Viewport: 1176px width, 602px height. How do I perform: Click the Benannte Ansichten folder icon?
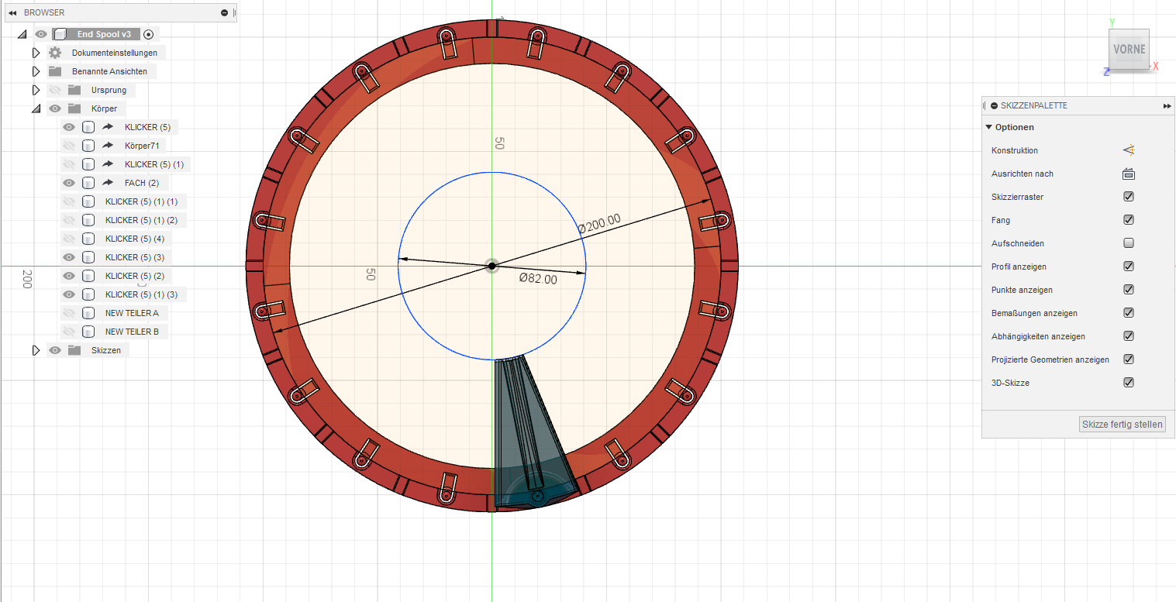pyautogui.click(x=55, y=71)
